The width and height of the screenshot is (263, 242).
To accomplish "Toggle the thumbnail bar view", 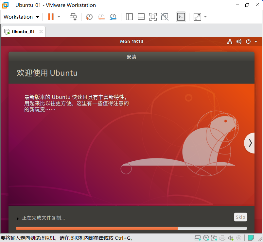I will coord(141,17).
